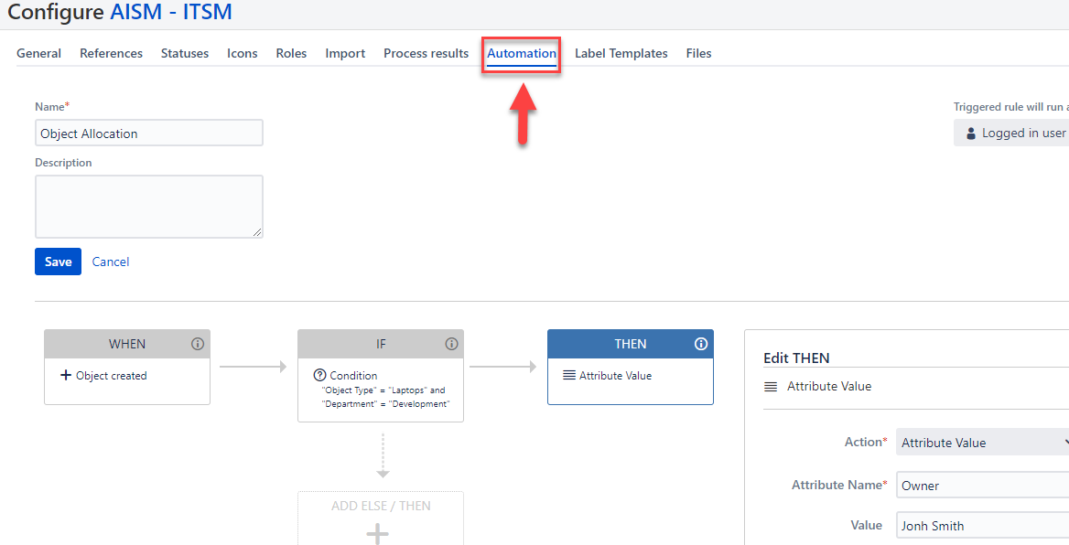This screenshot has height=545, width=1069.
Task: Click the Value field label
Action: click(867, 525)
